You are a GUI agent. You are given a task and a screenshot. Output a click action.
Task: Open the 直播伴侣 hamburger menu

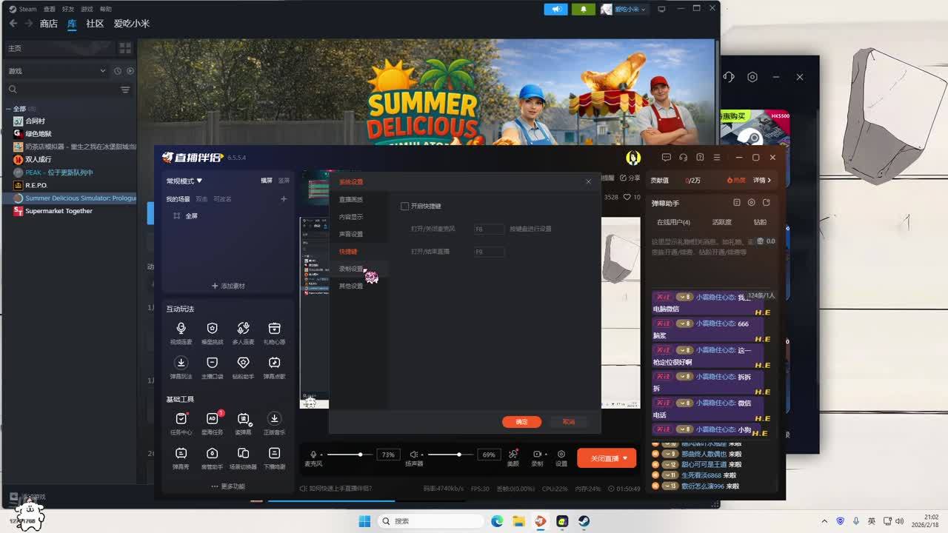pos(716,158)
